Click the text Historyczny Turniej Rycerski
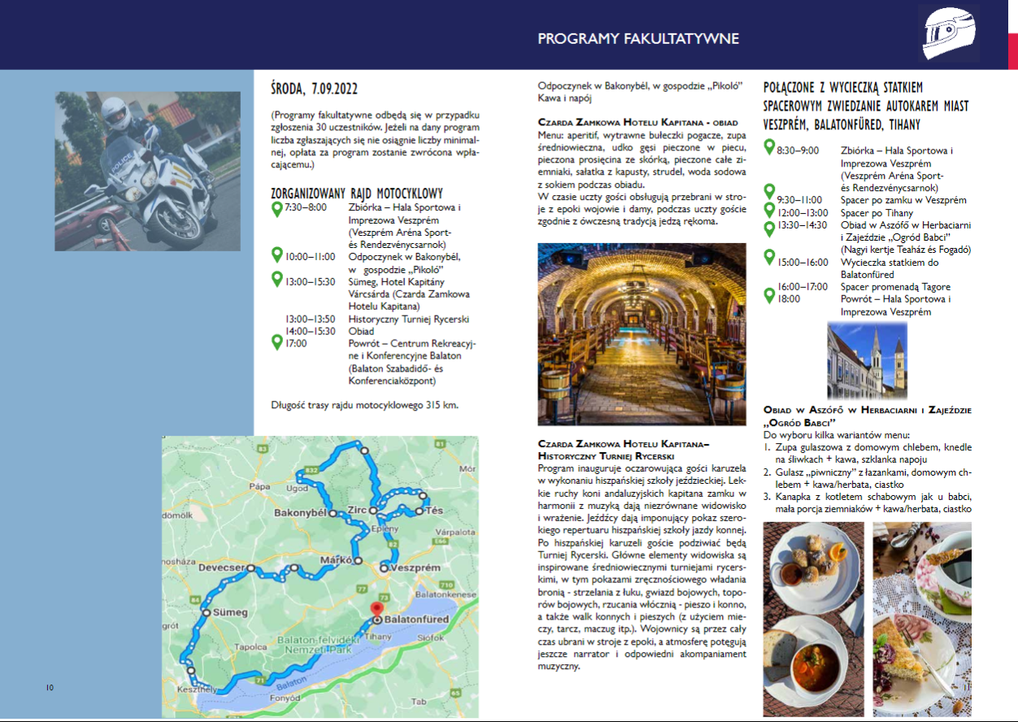Screen dimensions: 1018x722 tap(409, 319)
